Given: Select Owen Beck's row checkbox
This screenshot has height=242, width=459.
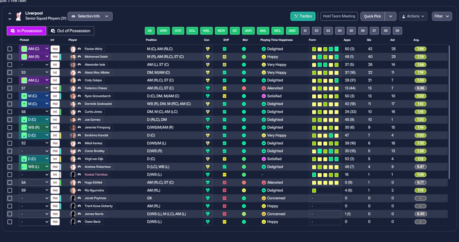Looking at the screenshot, I should pos(10,222).
